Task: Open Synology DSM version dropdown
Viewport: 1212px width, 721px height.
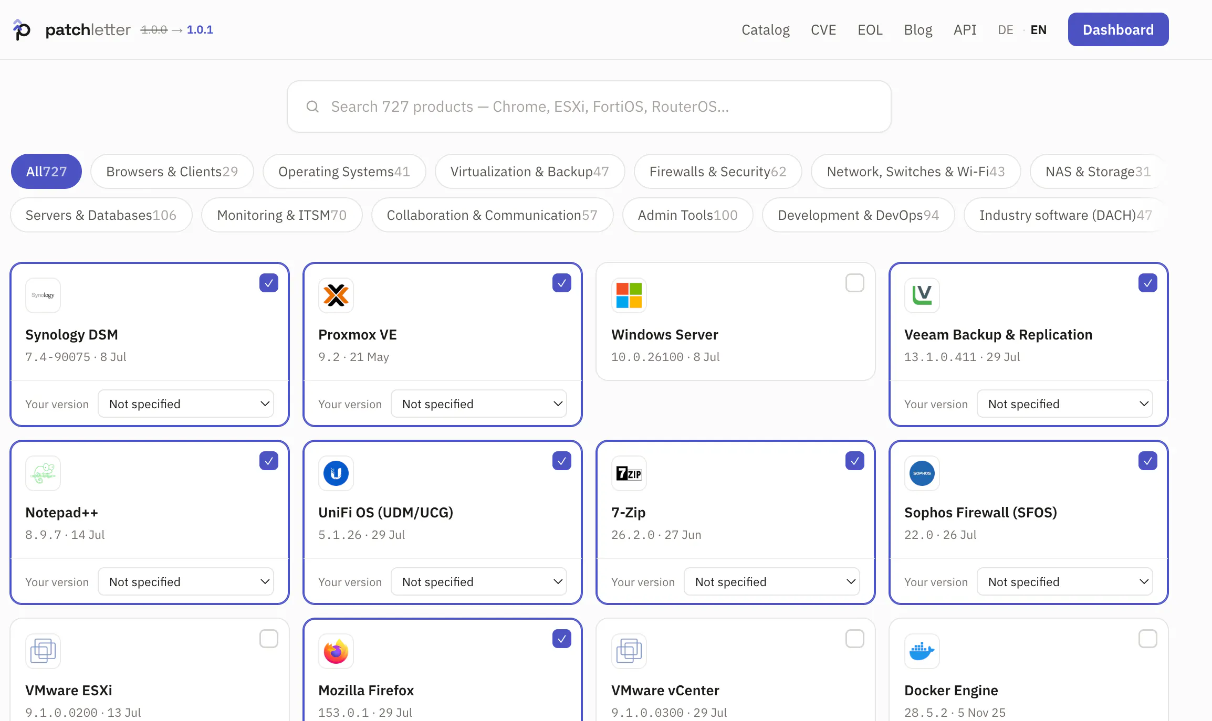Action: coord(186,404)
